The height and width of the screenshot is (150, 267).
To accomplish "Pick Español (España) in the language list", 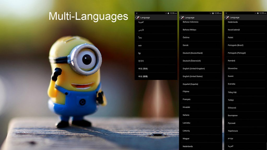I will (x=190, y=84).
